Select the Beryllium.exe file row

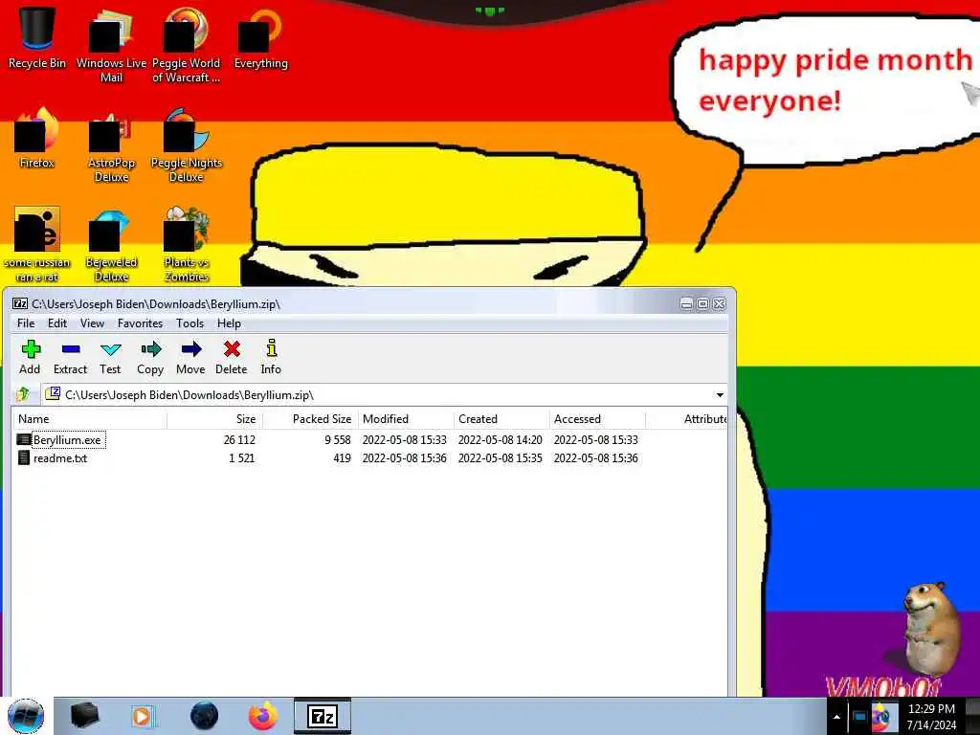pyautogui.click(x=370, y=440)
